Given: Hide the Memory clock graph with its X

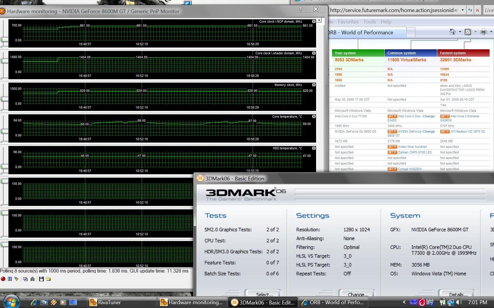Looking at the screenshot, I should 314,85.
